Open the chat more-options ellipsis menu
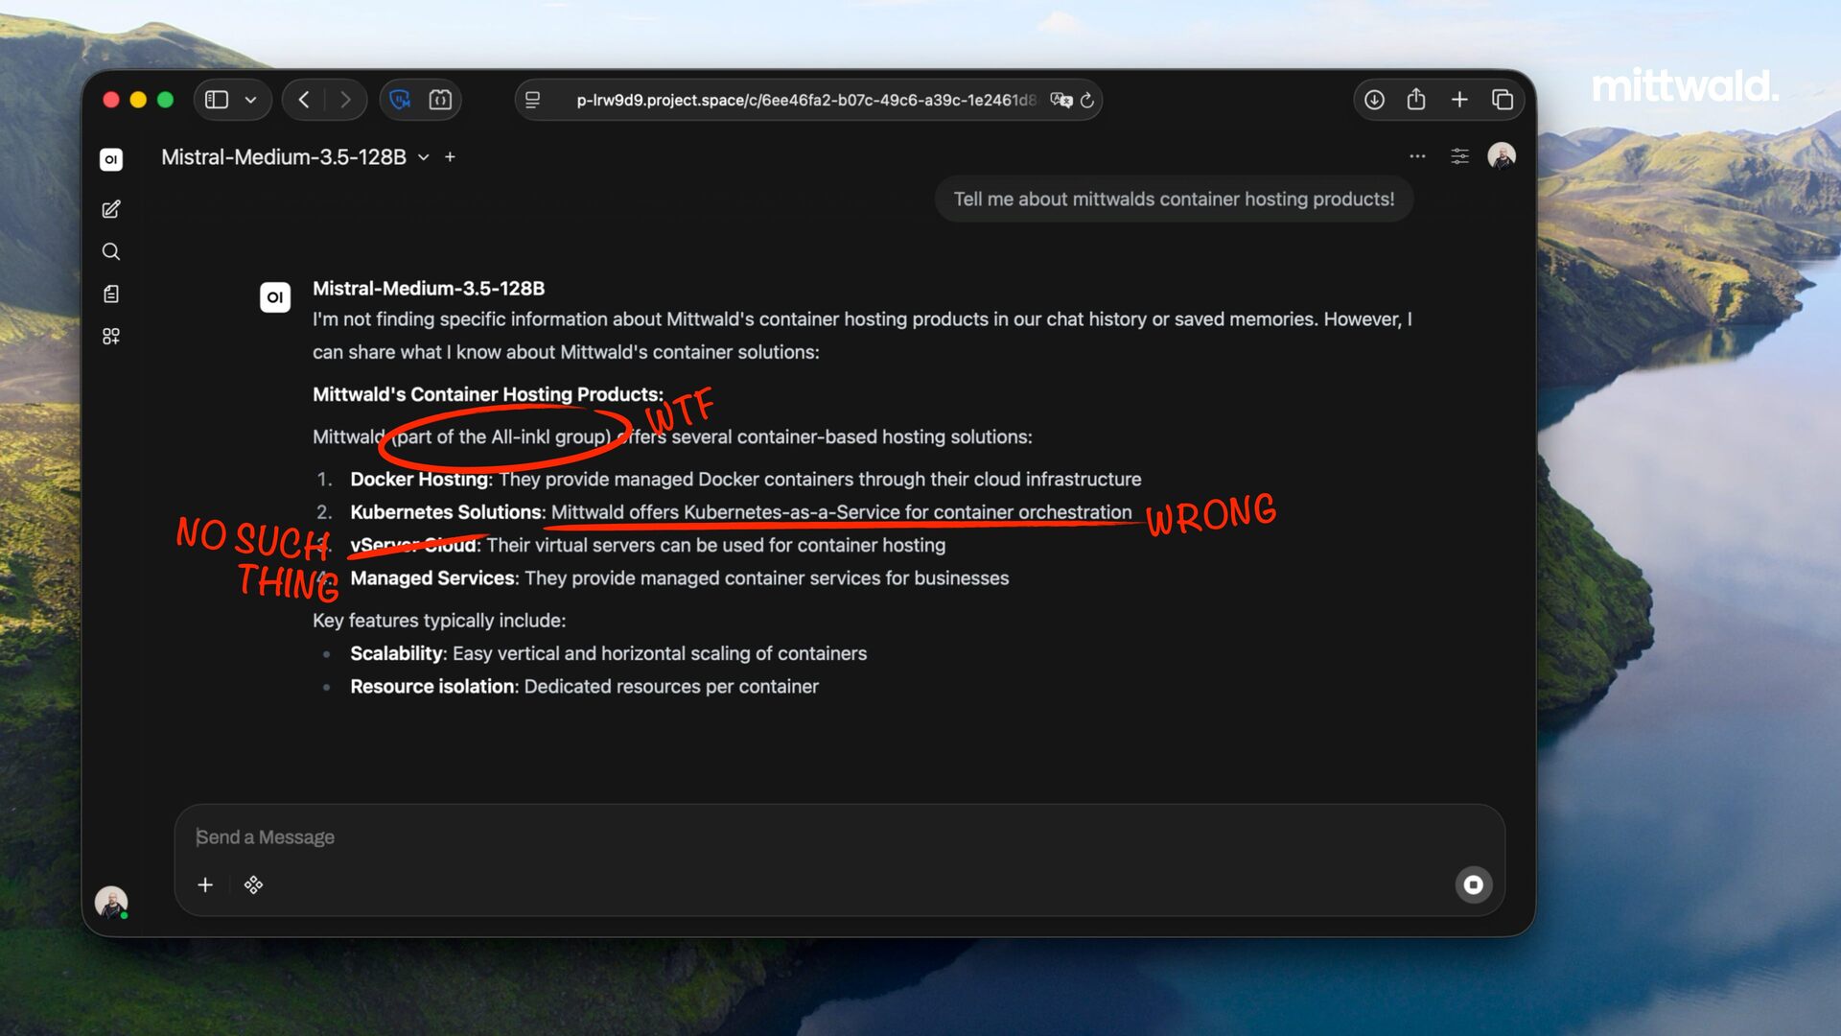1841x1036 pixels. click(1417, 156)
